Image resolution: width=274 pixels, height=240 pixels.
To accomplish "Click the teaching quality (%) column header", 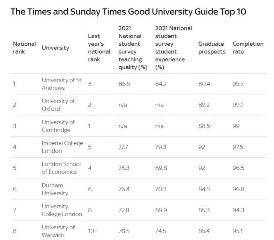I will tap(133, 47).
